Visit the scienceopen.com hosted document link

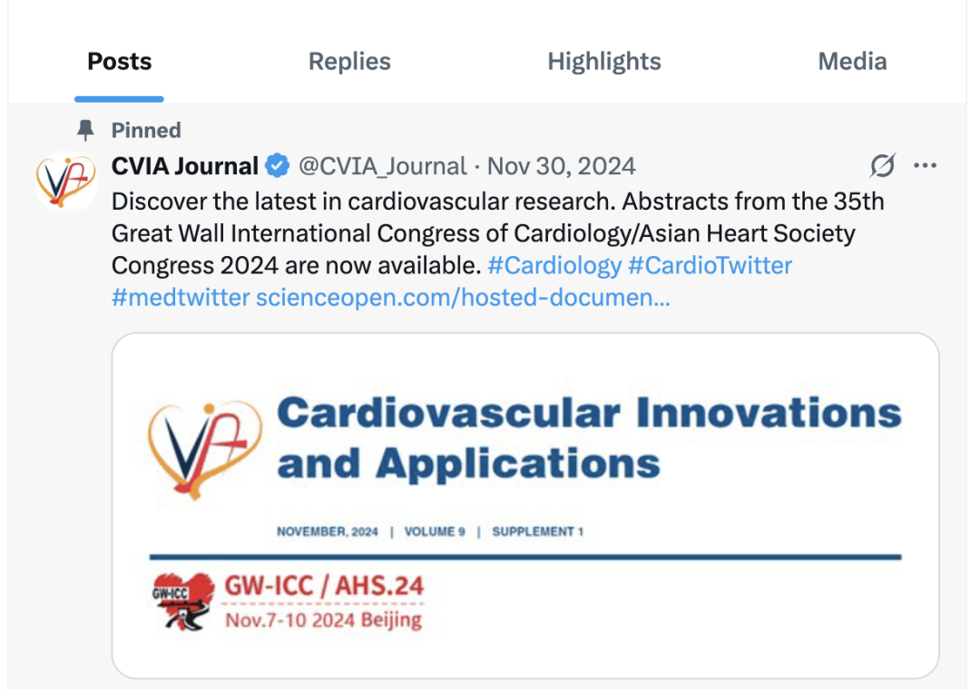coord(463,297)
